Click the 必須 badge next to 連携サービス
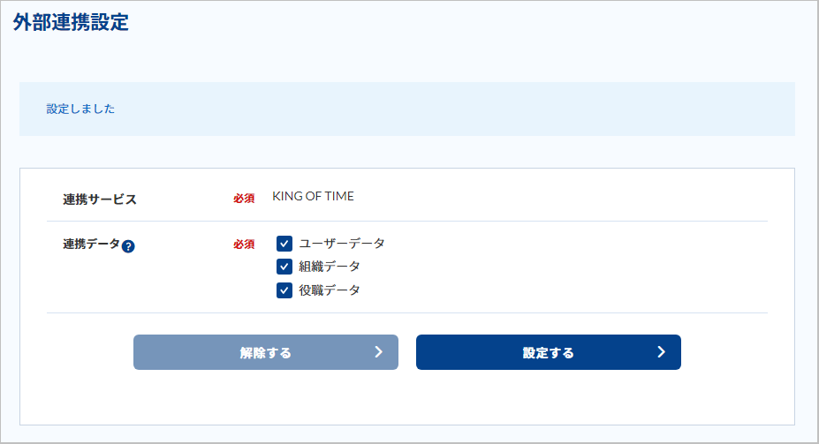819x444 pixels. 244,199
